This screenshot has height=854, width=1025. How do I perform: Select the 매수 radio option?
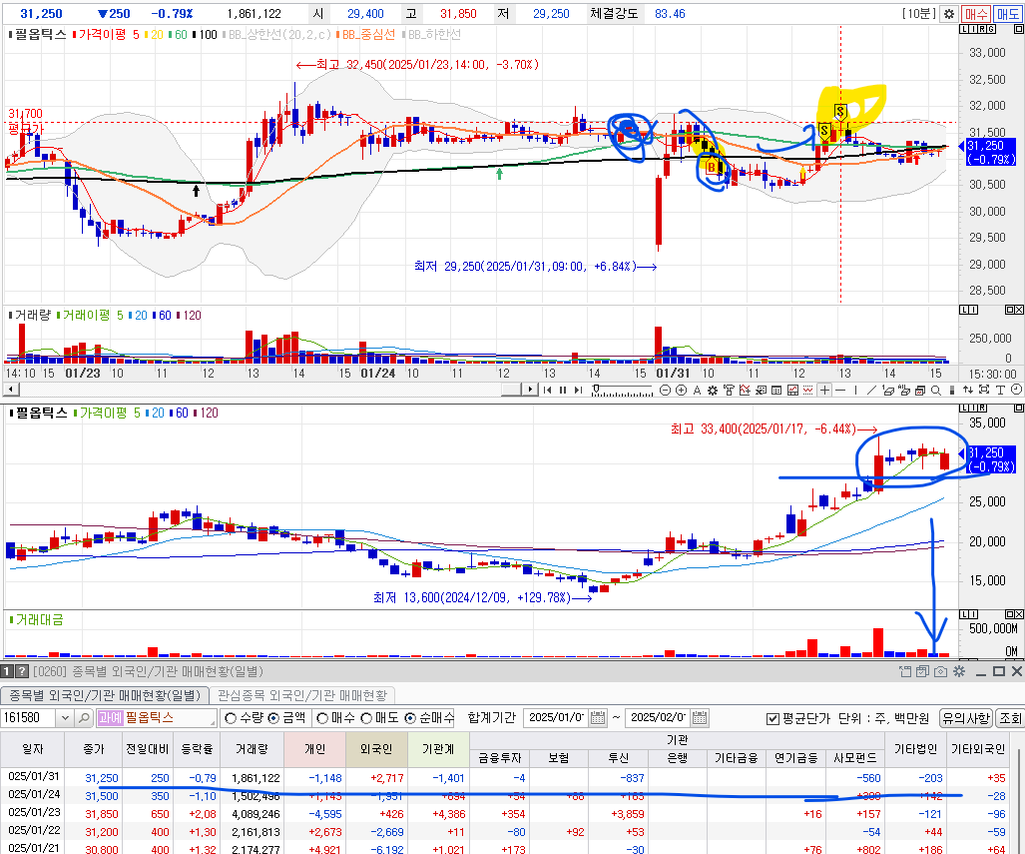321,718
